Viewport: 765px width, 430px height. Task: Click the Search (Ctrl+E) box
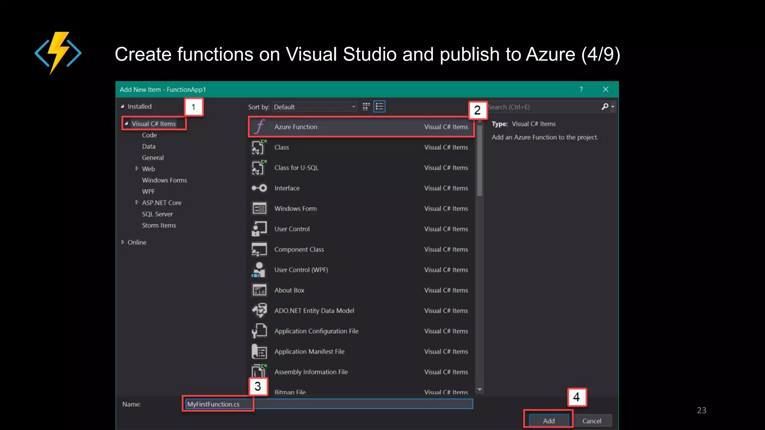tap(543, 107)
